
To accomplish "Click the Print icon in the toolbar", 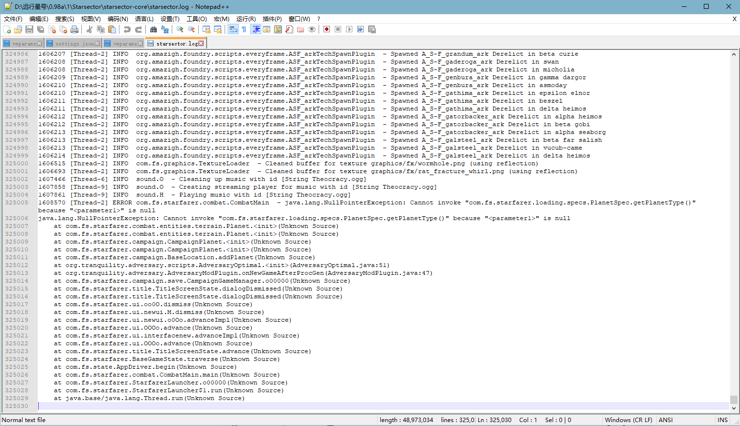I will click(x=74, y=29).
